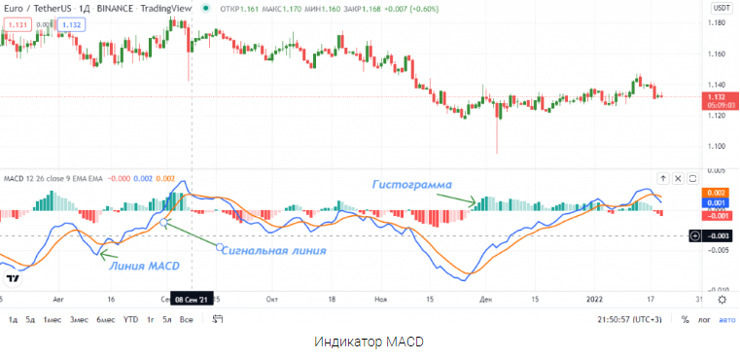
Task: Click the Euro / TetherUS chart title
Action: pyautogui.click(x=96, y=8)
